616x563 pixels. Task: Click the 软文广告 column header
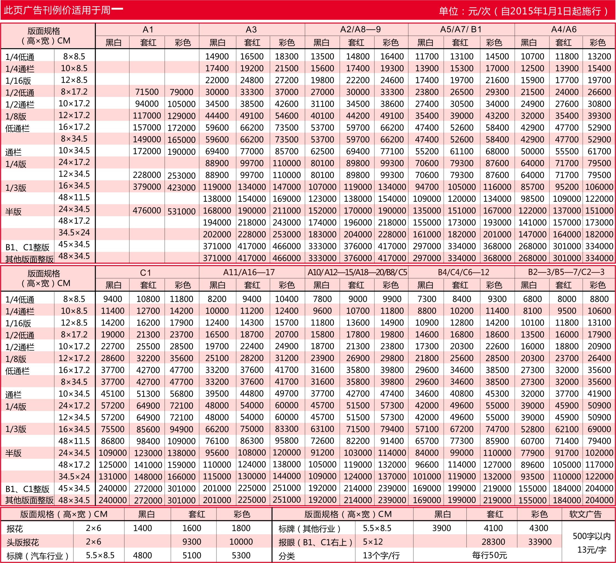(585, 514)
